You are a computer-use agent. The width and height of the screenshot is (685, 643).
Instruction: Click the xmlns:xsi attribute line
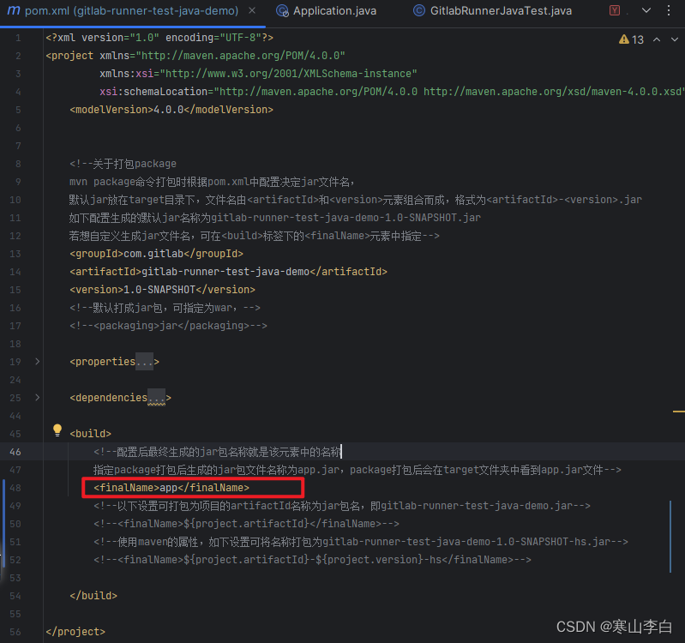click(258, 74)
